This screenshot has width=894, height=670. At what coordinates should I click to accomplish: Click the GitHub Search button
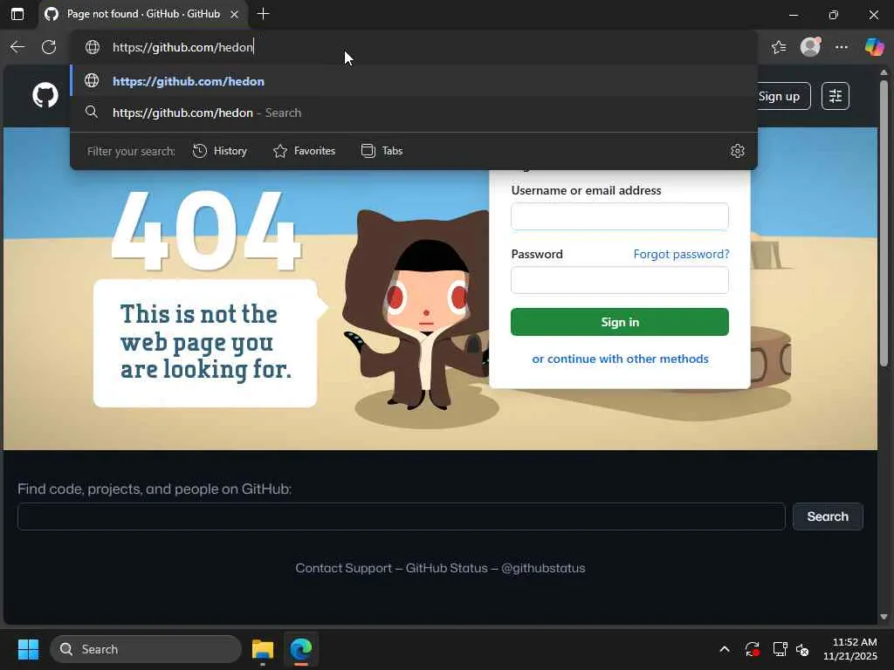tap(828, 516)
